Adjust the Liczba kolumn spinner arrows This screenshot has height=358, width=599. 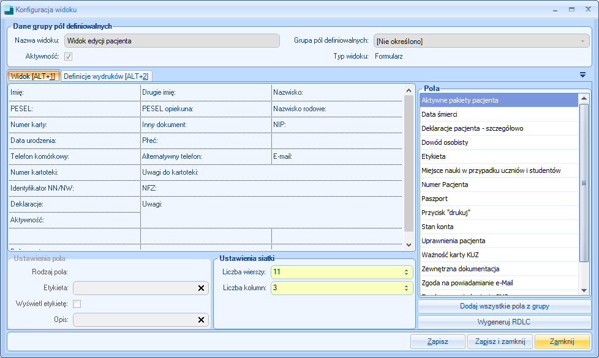[x=406, y=288]
